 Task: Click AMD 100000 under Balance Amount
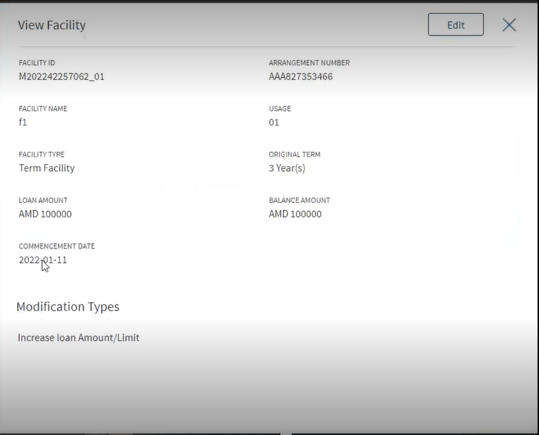[x=295, y=214]
